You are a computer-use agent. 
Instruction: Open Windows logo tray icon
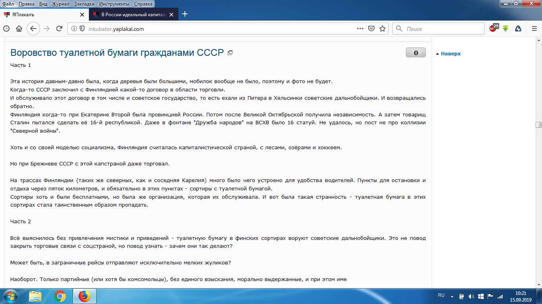(x=480, y=296)
